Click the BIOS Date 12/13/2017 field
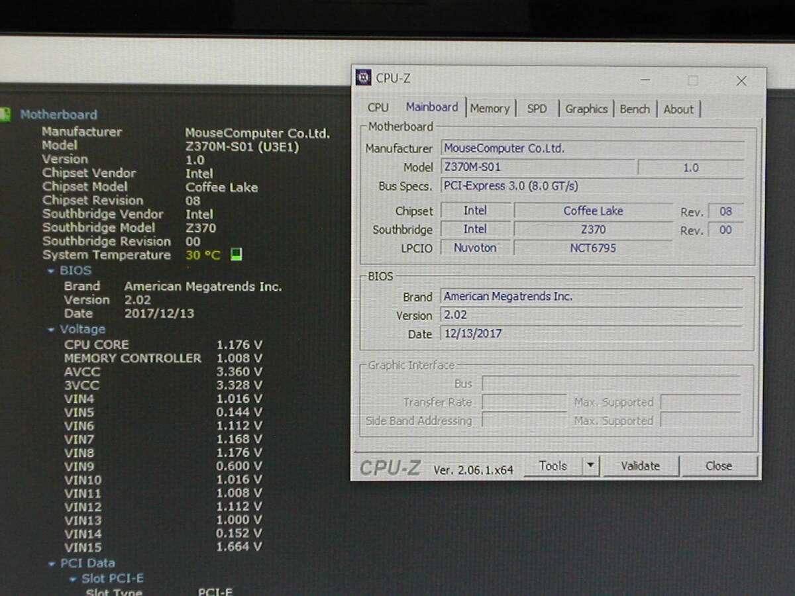 tap(592, 334)
